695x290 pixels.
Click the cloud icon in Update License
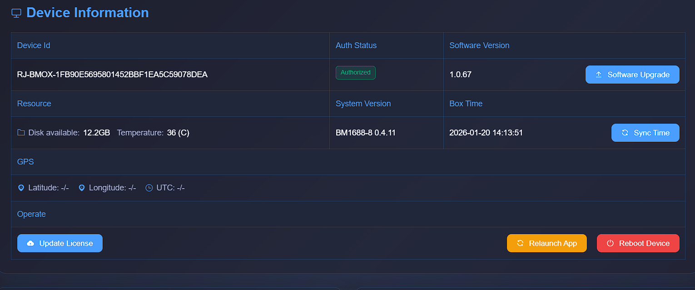pos(30,243)
